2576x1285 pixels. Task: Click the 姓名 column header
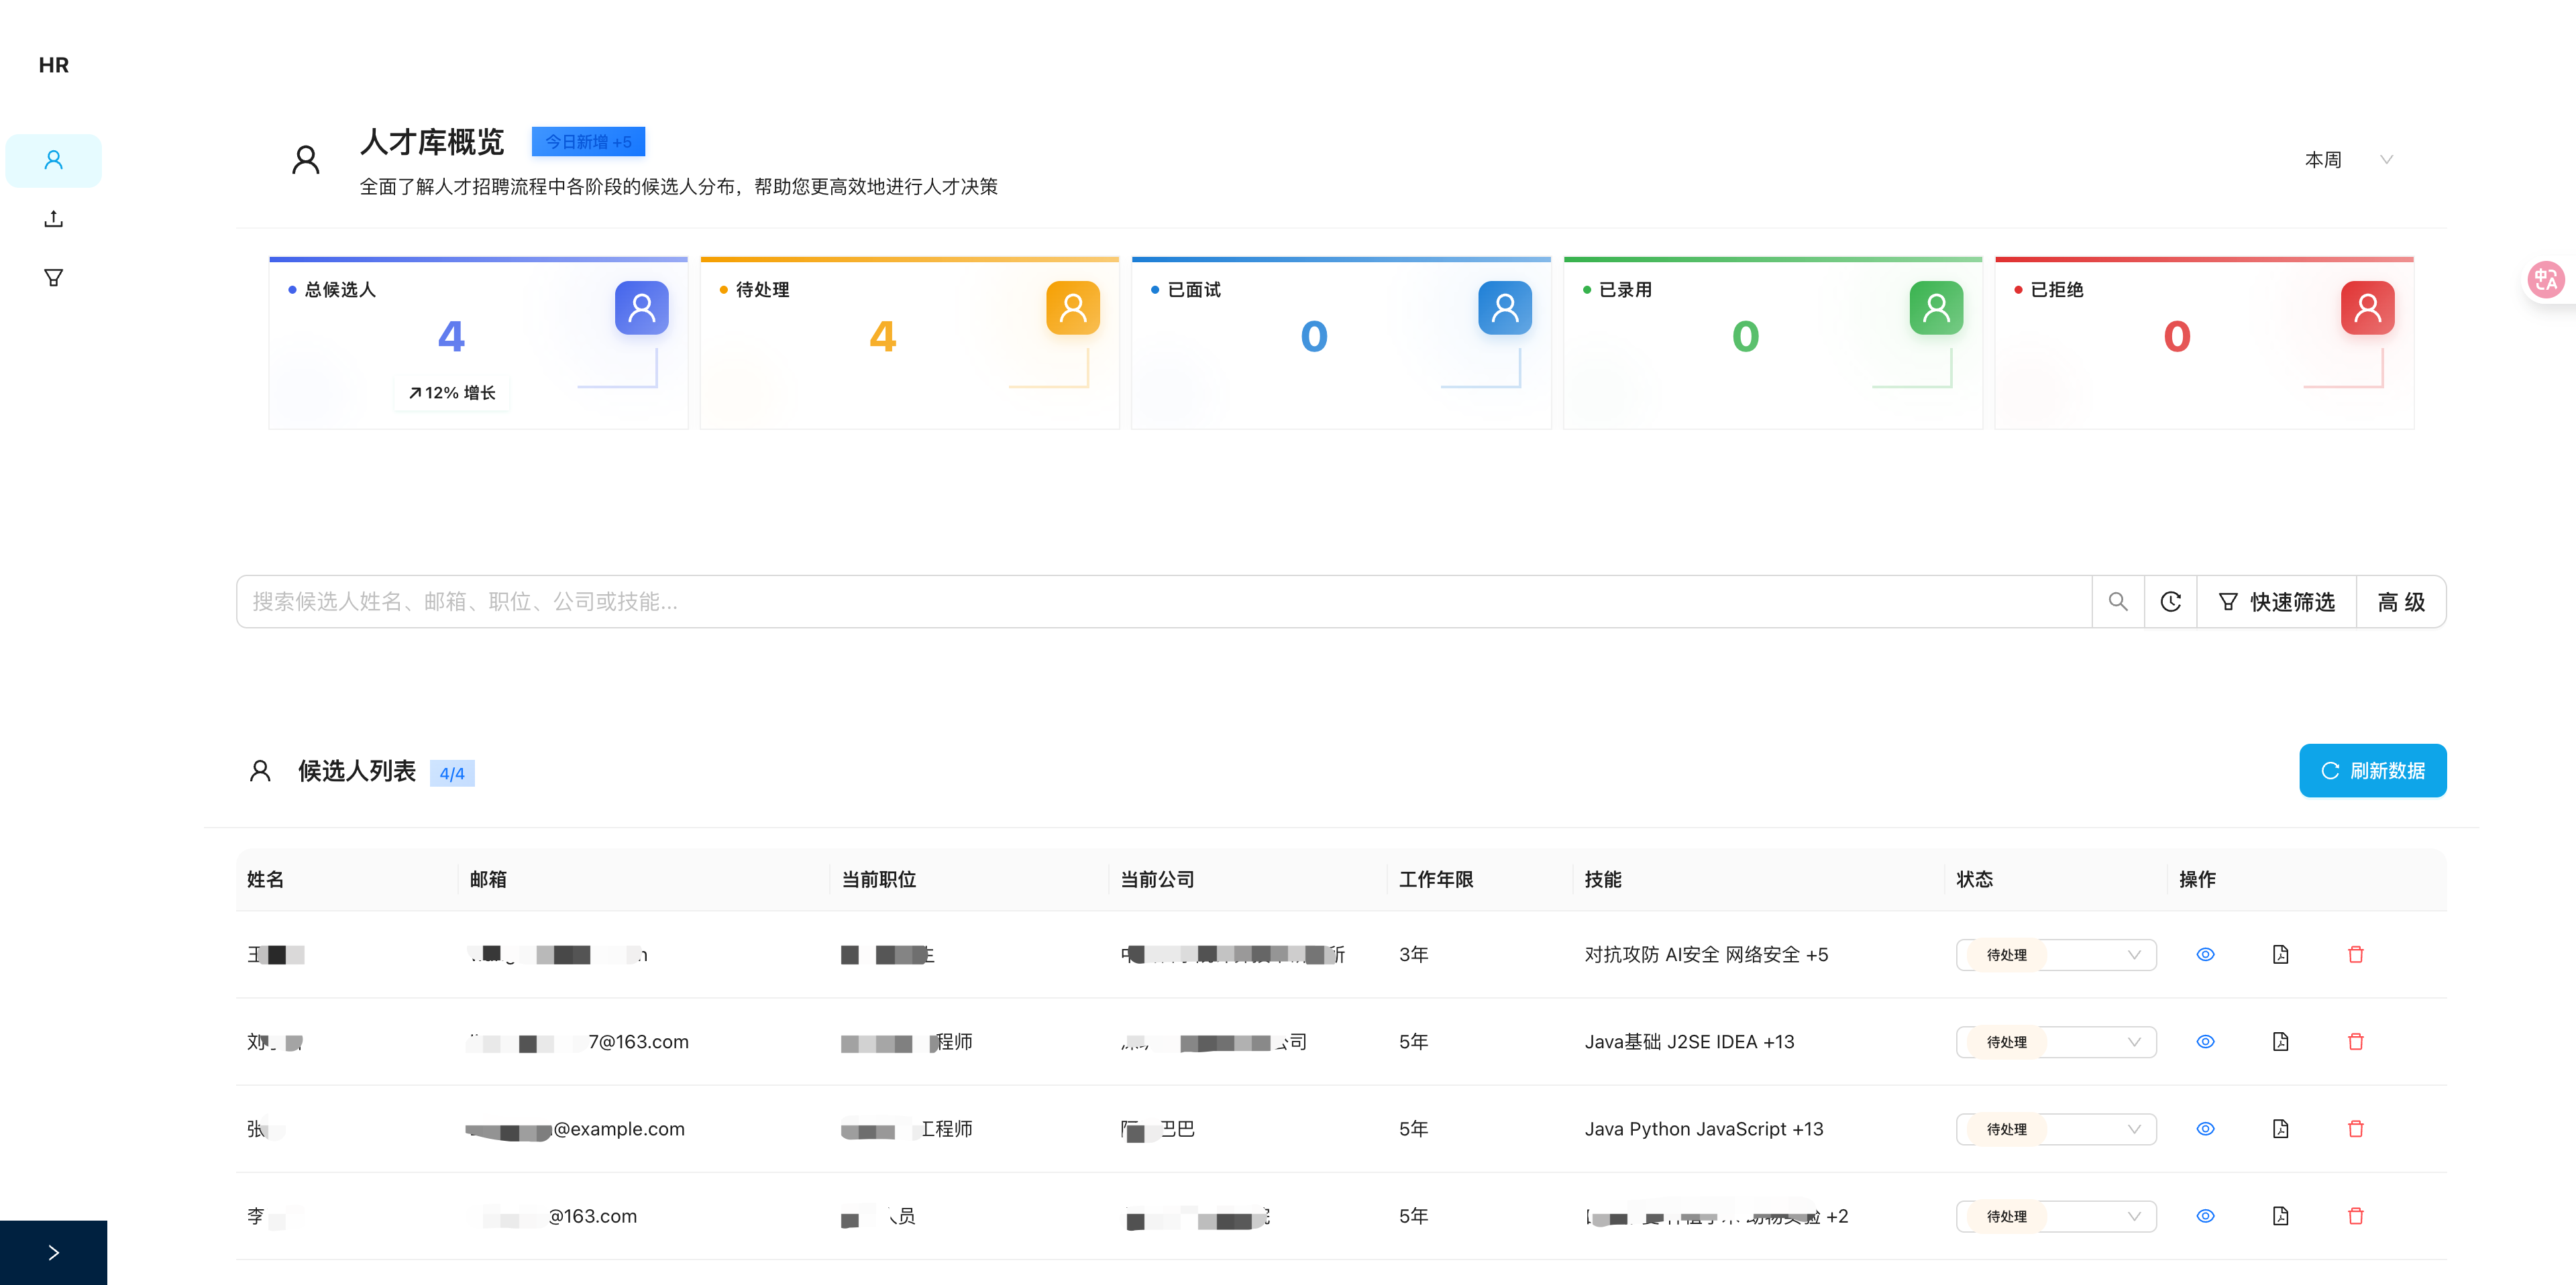coord(265,880)
